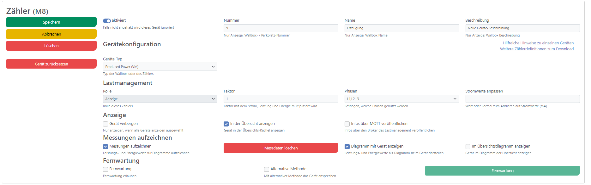Uncheck Messungen aufzeichnen checkbox
591x185 pixels.
[106, 147]
